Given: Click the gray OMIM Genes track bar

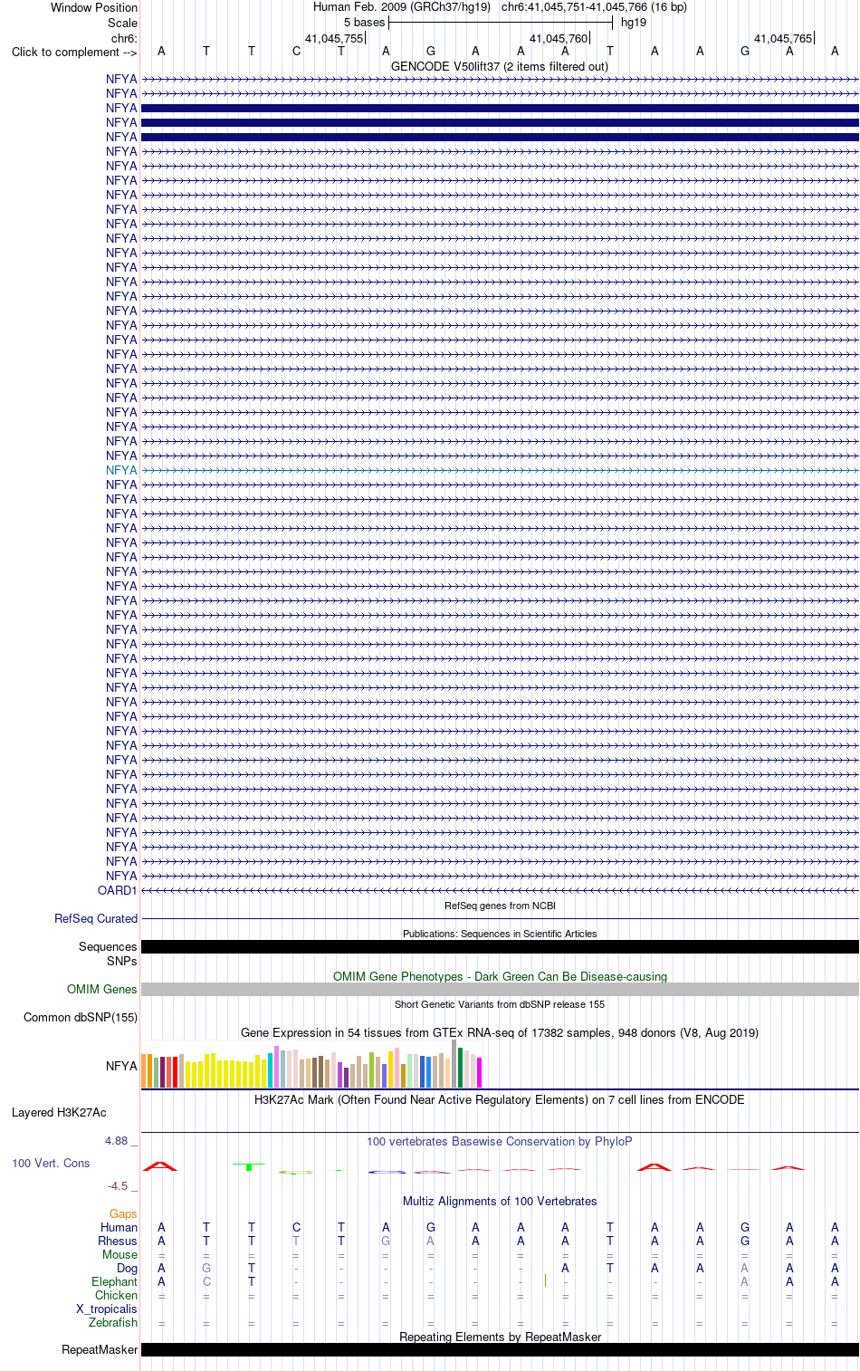Looking at the screenshot, I should (x=500, y=989).
